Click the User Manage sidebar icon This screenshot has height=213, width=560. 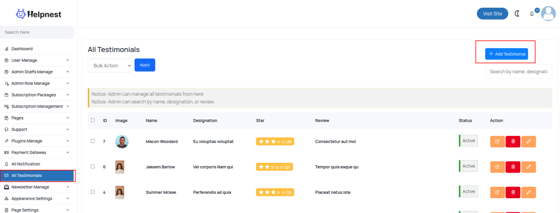7,60
